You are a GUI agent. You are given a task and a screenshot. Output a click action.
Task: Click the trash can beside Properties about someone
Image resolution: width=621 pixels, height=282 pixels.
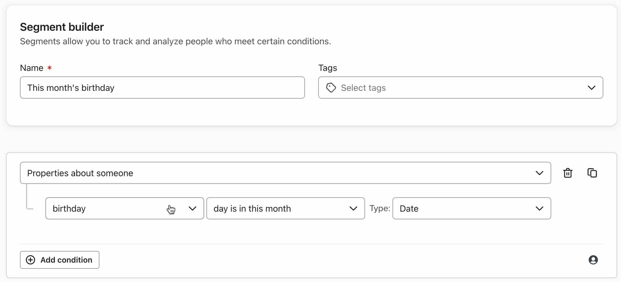[568, 173]
